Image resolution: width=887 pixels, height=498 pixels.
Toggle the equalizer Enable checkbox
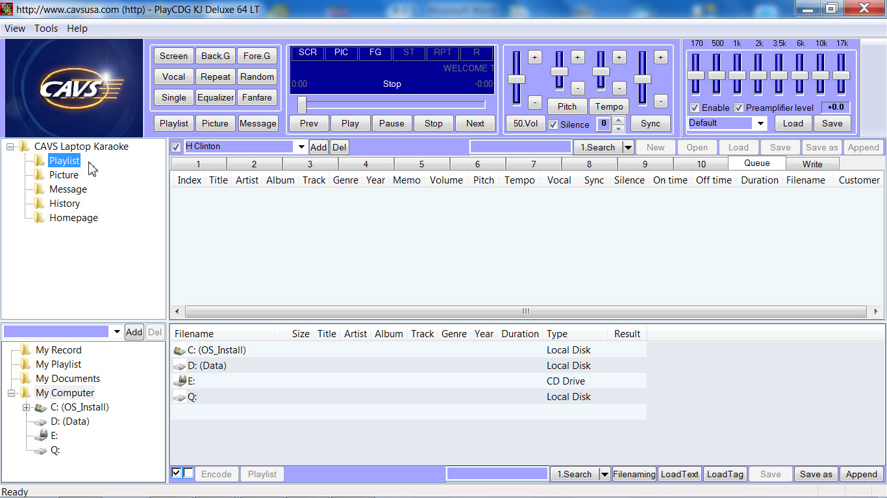tap(695, 108)
